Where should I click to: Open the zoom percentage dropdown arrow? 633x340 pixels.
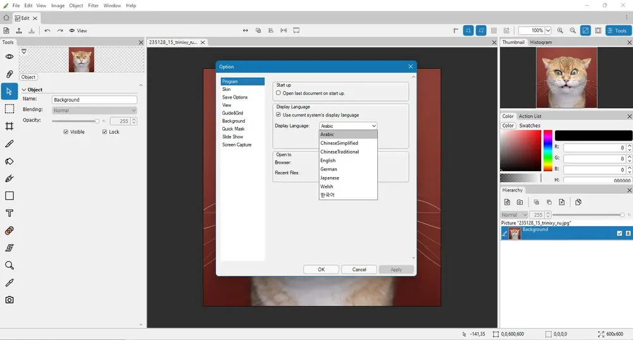548,30
